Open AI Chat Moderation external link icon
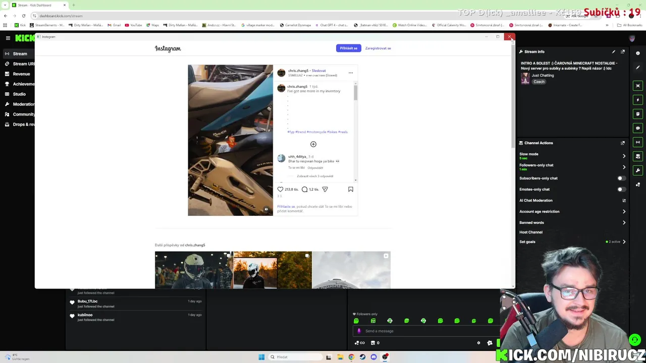 [624, 200]
